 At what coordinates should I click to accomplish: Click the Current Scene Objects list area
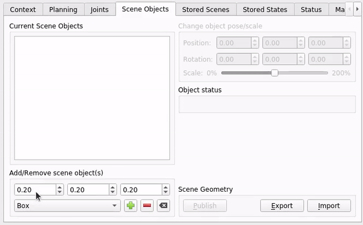(92, 98)
